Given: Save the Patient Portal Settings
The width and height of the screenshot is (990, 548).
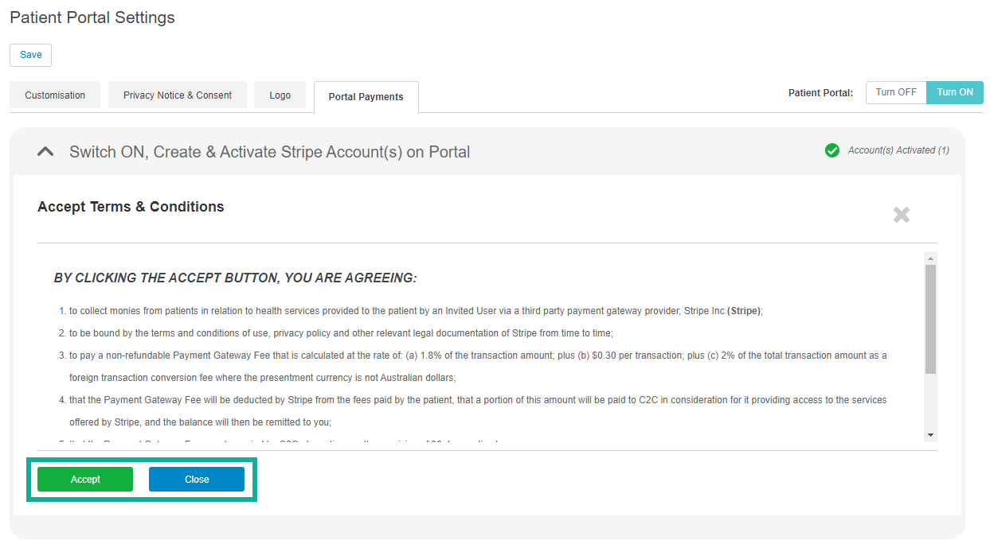Looking at the screenshot, I should coord(31,55).
